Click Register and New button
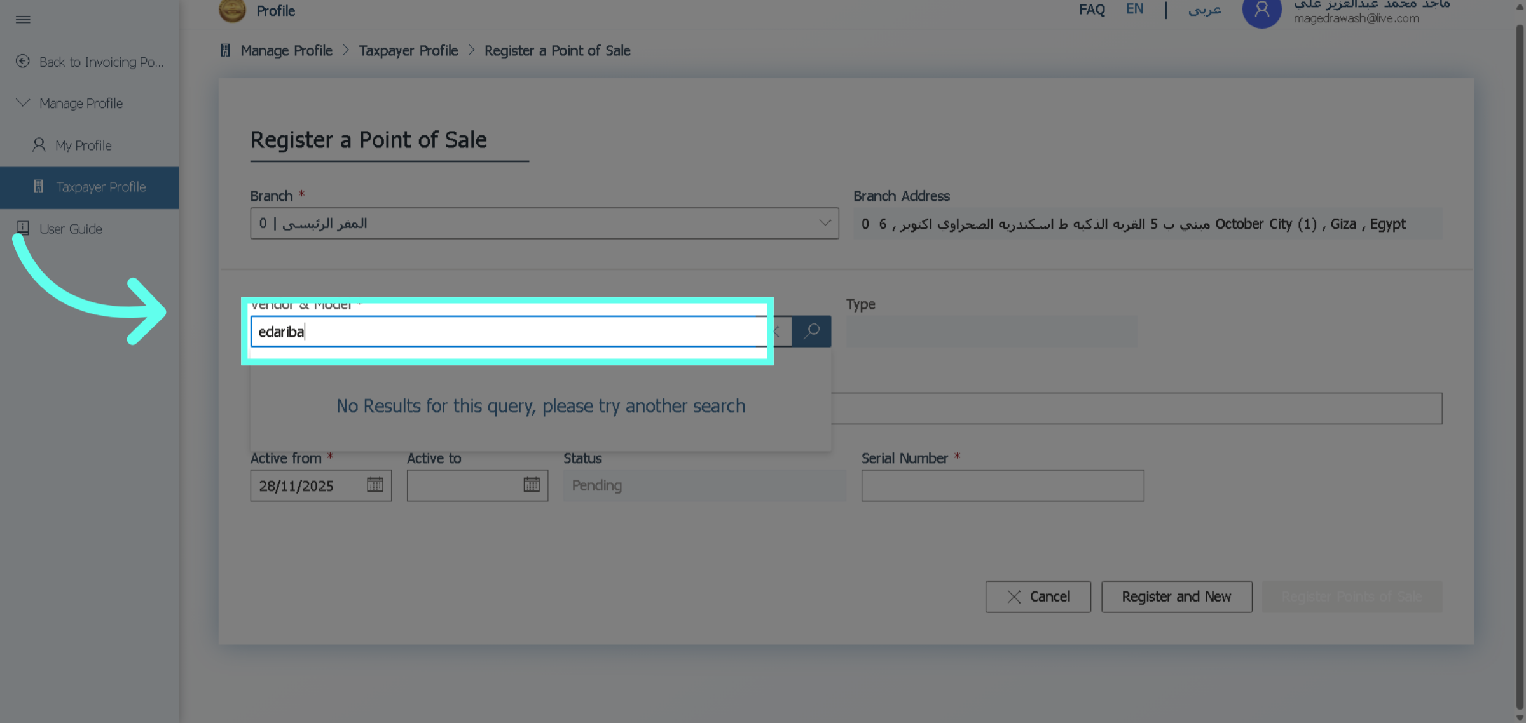Screen dimensions: 1526x723 tap(1176, 597)
